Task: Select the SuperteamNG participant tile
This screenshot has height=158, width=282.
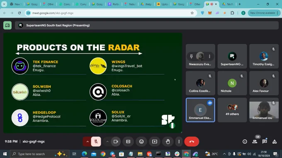Action: click(232, 56)
